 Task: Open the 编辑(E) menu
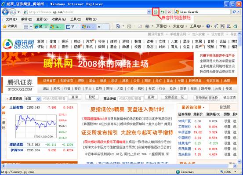(x=26, y=19)
